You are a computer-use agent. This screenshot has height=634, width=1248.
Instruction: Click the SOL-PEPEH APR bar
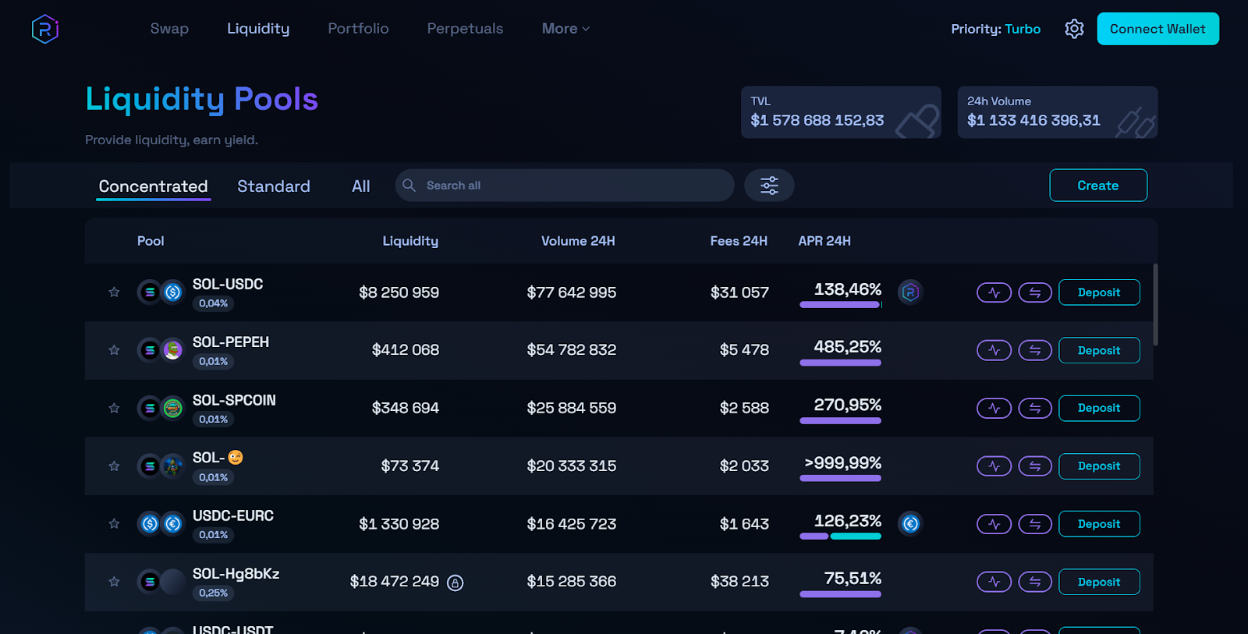coord(841,363)
